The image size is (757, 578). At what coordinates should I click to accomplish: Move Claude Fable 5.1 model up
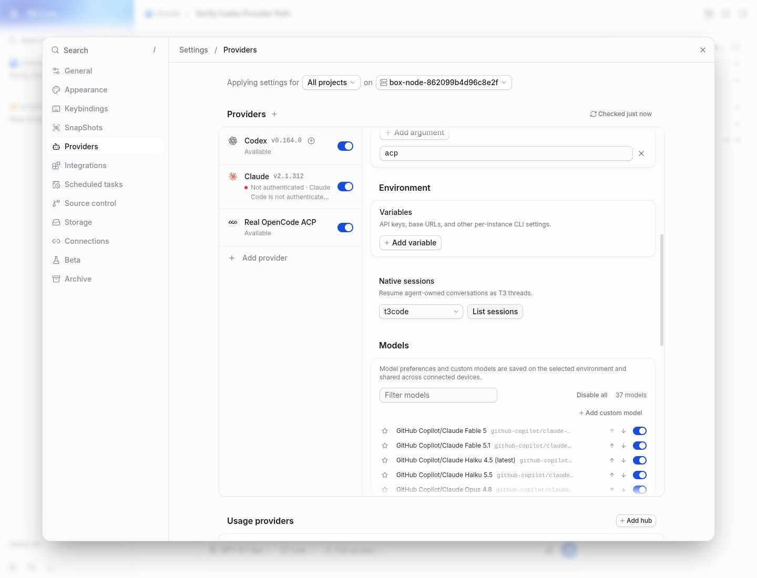612,446
